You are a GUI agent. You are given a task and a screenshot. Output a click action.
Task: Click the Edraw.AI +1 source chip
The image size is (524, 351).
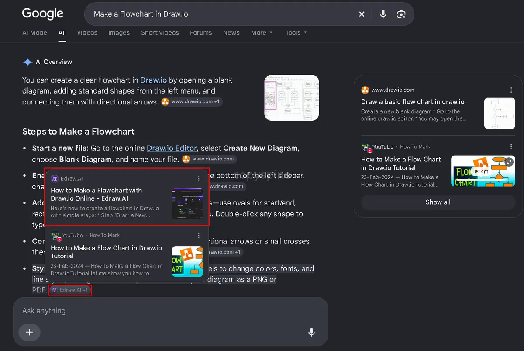pos(70,290)
